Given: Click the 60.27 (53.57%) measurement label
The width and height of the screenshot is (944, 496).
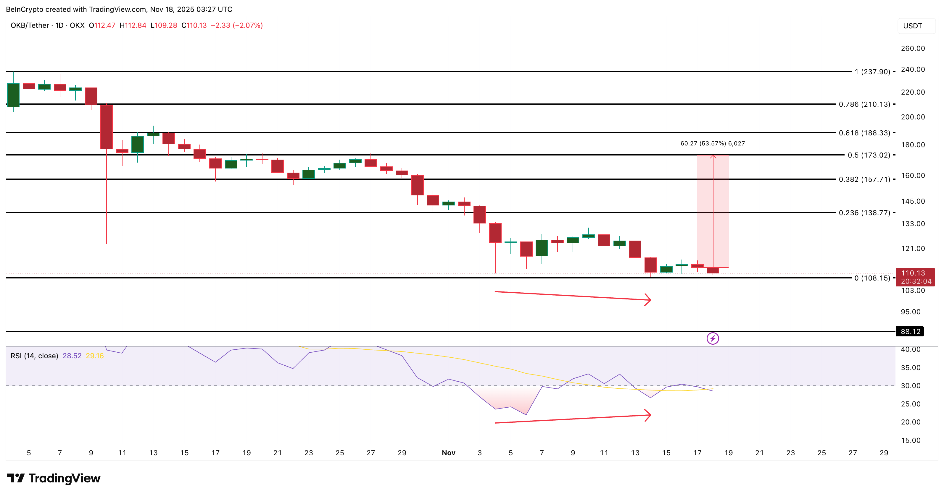Looking at the screenshot, I should click(x=713, y=144).
